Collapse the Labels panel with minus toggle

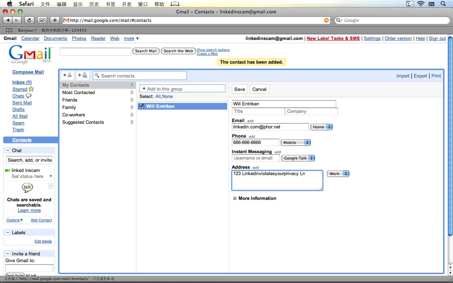[8, 232]
